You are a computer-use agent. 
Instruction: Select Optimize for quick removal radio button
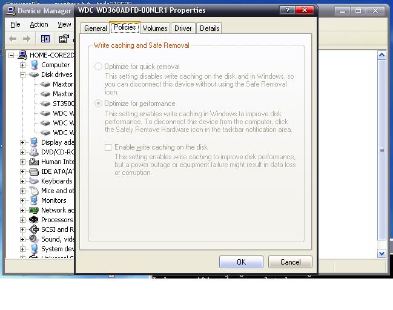(98, 67)
